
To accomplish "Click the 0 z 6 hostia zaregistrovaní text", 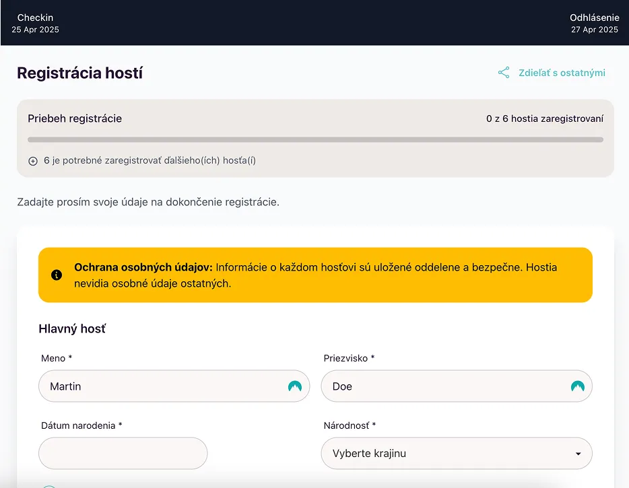I will click(545, 118).
